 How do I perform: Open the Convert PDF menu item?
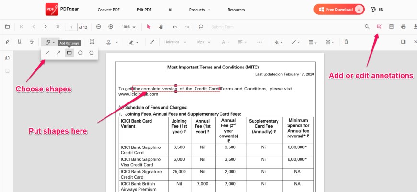(109, 10)
